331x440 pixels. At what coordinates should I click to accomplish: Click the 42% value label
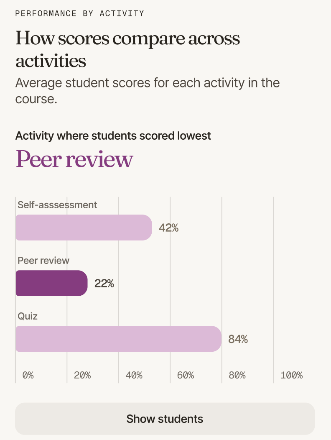168,228
